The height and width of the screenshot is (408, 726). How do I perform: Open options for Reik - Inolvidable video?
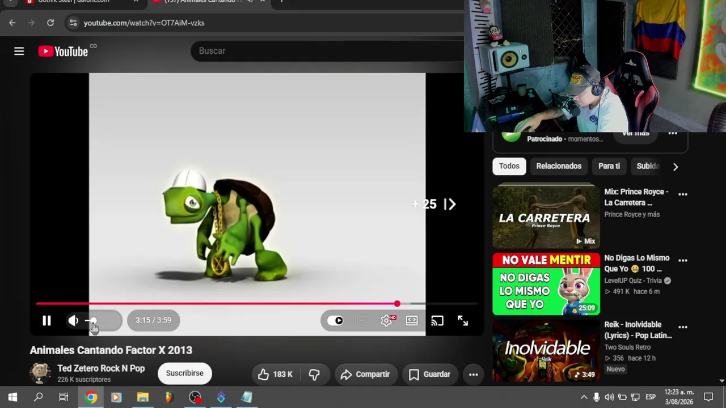683,327
